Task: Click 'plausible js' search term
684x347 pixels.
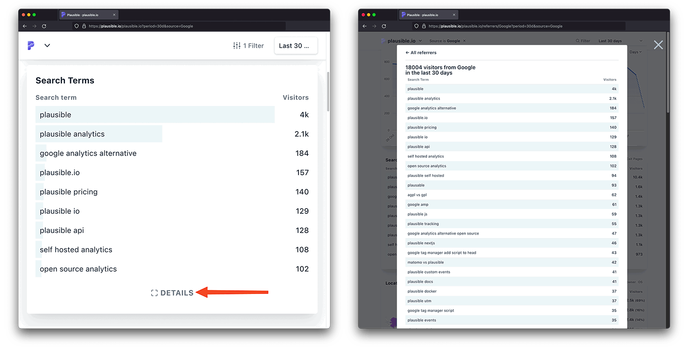Action: (x=512, y=214)
